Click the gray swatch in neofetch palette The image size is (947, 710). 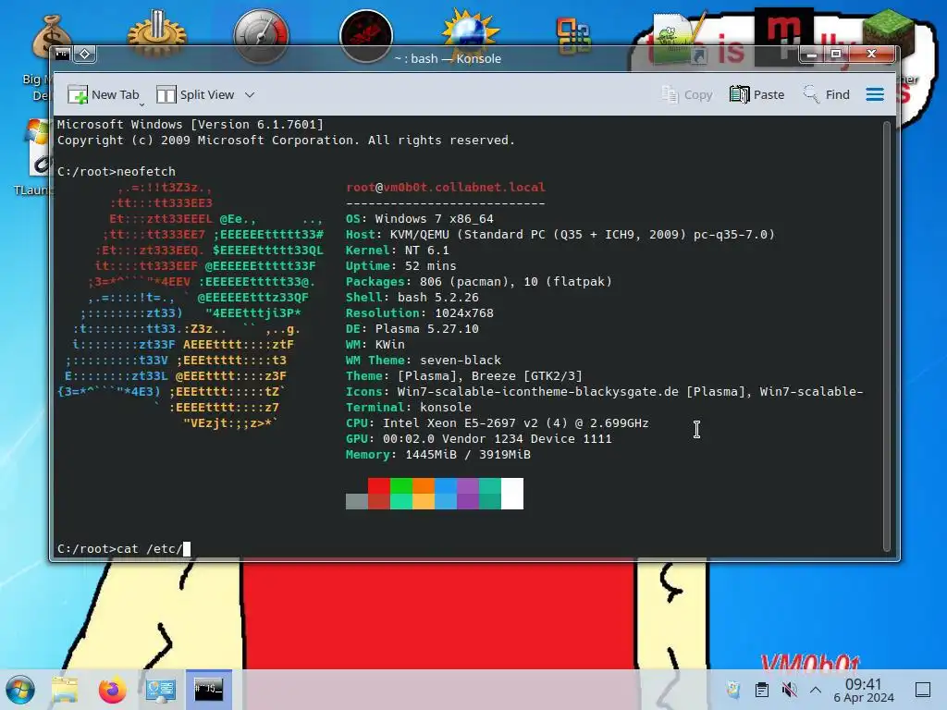(x=356, y=501)
